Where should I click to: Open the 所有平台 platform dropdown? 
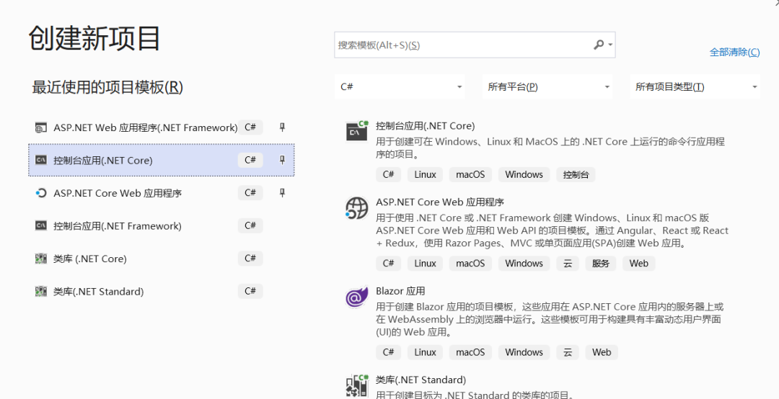click(x=547, y=87)
